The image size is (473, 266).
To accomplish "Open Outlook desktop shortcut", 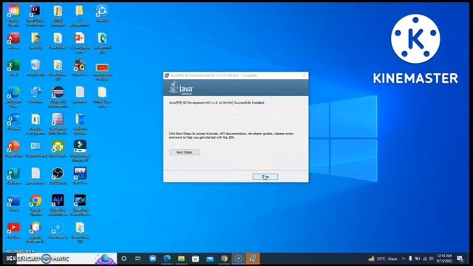I will click(13, 122).
